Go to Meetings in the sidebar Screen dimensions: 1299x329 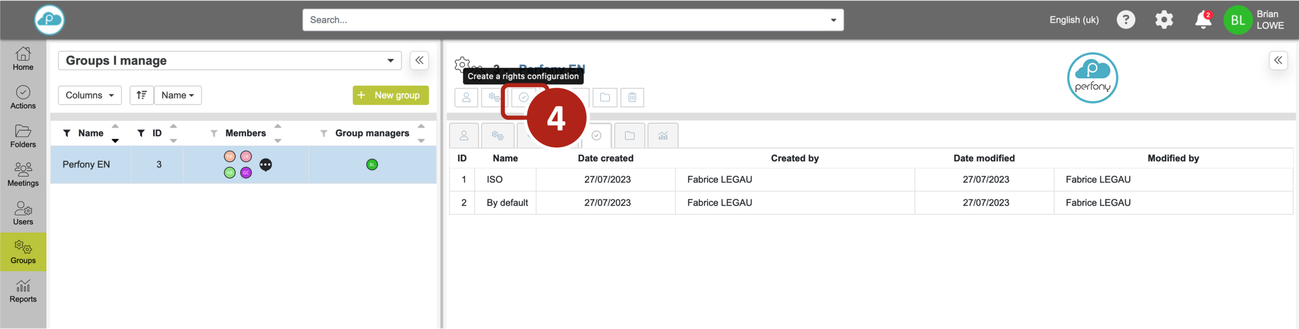tap(23, 174)
